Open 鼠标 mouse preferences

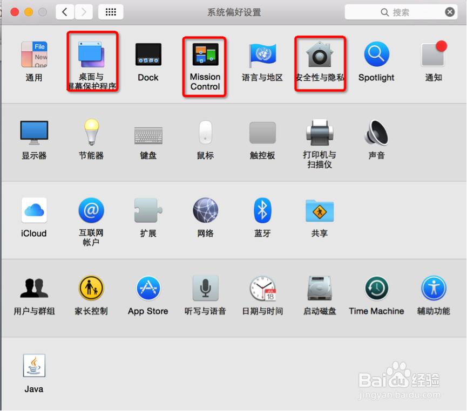206,132
